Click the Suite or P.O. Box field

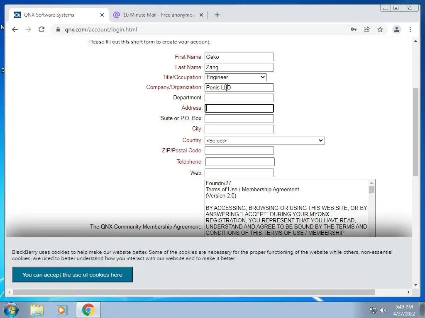[239, 118]
